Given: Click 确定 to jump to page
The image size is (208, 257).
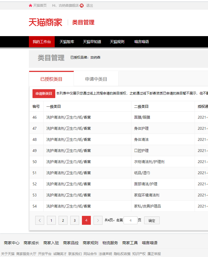Looking at the screenshot, I should pos(152,220).
